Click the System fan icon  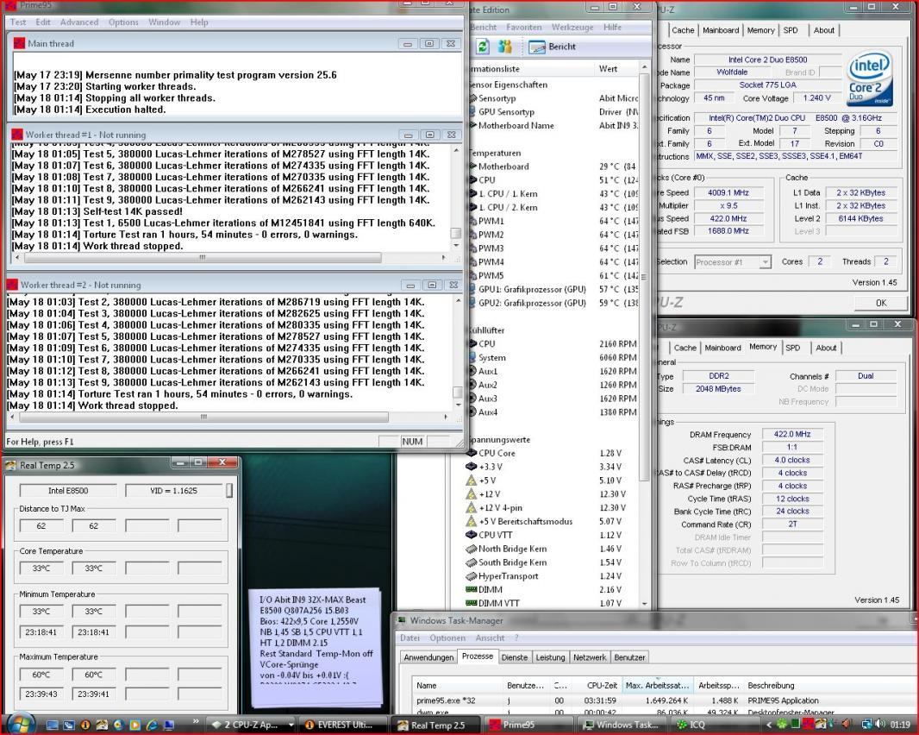[x=472, y=357]
